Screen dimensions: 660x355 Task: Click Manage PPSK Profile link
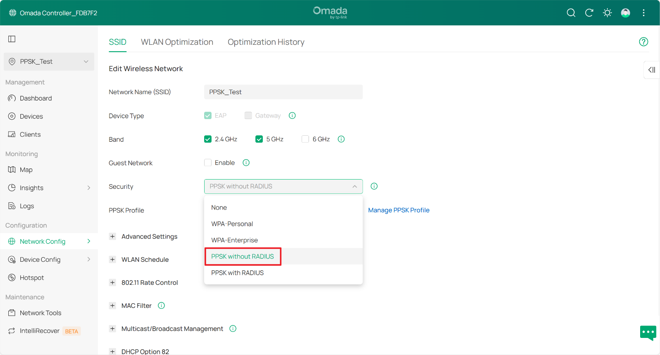[399, 210]
